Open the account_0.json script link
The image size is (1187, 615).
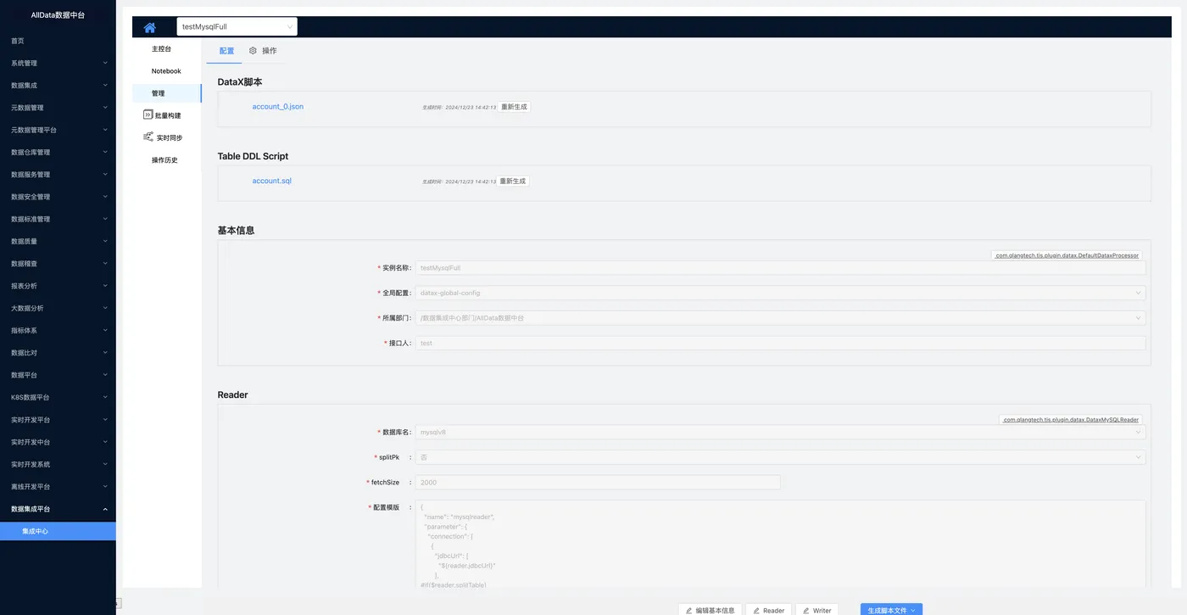(277, 107)
